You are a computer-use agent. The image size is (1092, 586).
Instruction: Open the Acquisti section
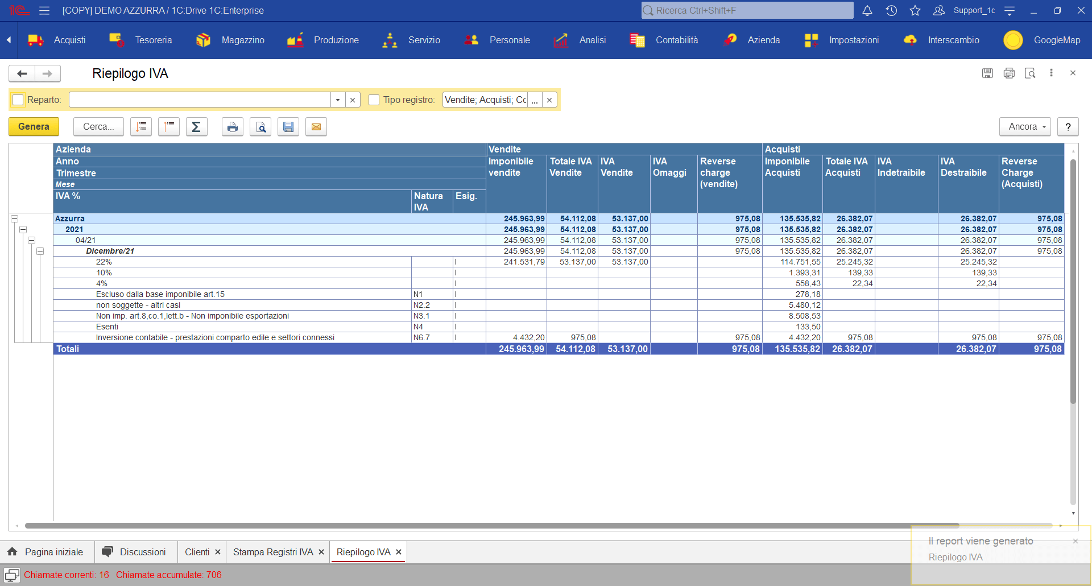(57, 40)
